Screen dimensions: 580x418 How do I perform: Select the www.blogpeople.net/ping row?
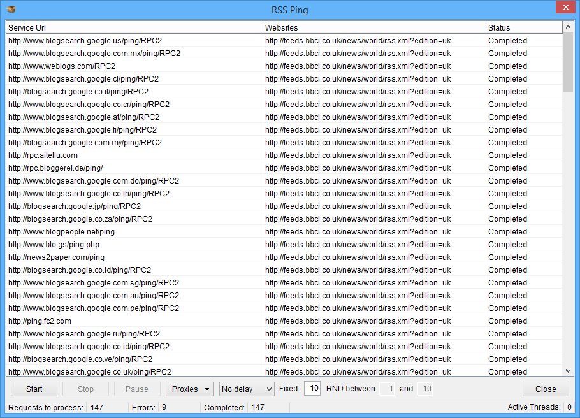[x=61, y=232]
